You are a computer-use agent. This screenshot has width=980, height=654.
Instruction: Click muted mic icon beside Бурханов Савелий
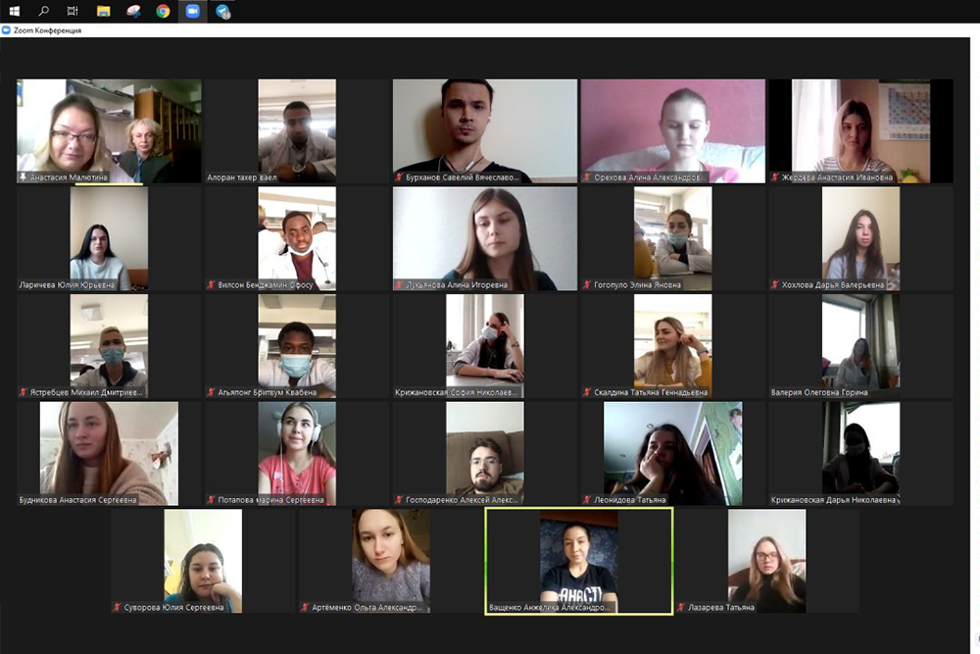point(399,178)
